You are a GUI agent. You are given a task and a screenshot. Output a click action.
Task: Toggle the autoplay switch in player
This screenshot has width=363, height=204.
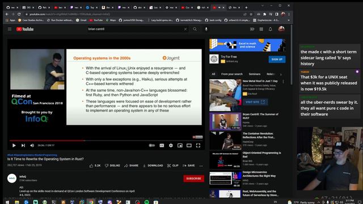151,145
